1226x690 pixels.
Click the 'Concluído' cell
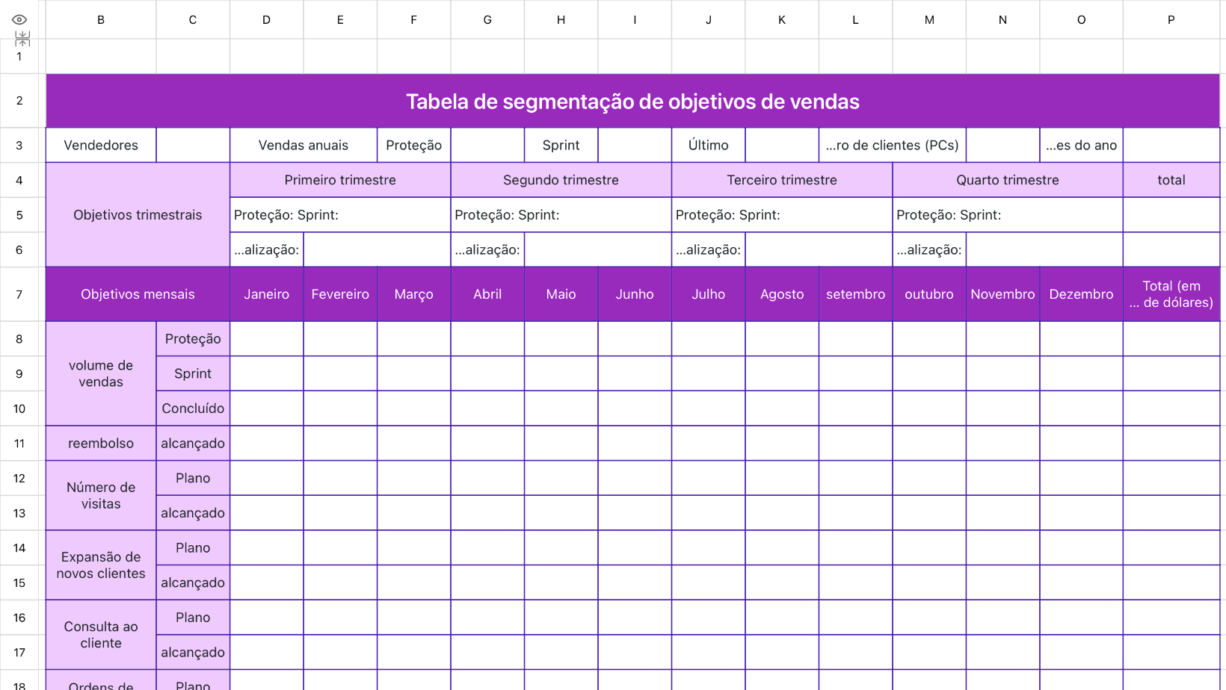[193, 408]
